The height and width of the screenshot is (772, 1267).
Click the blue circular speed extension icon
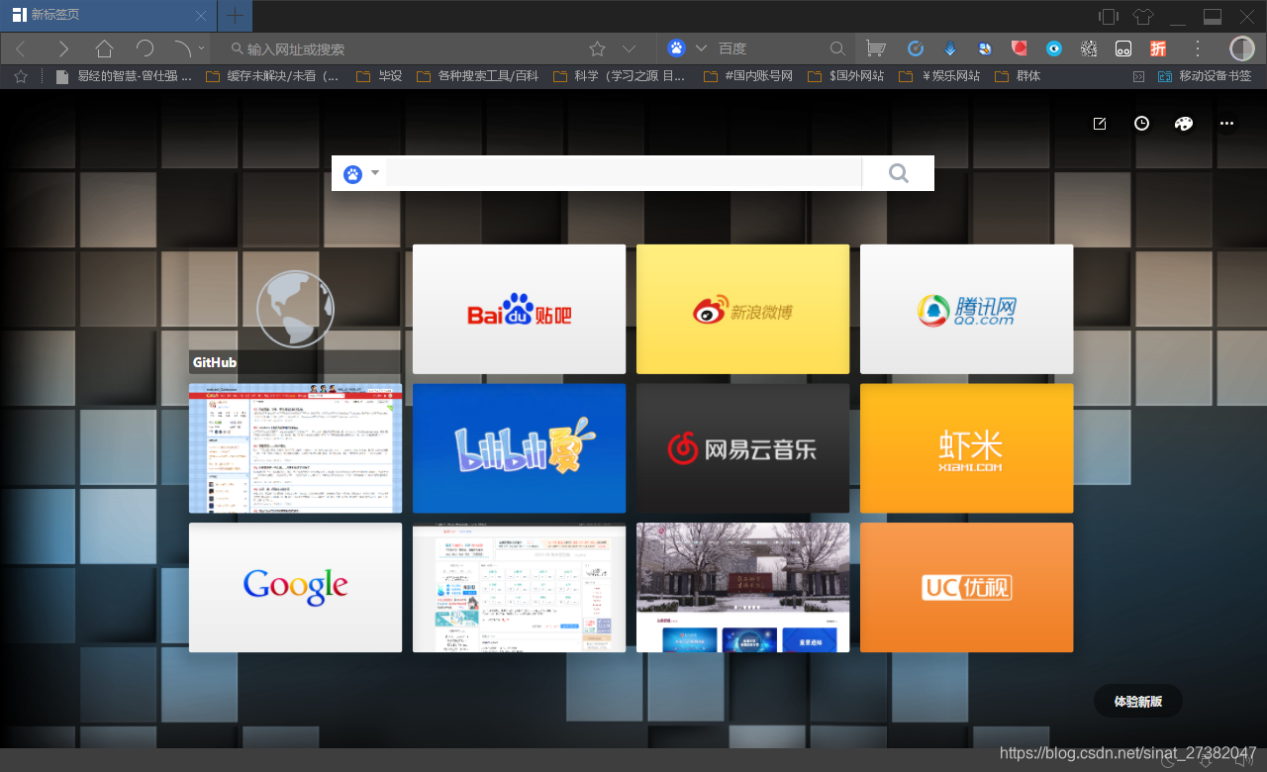pyautogui.click(x=916, y=48)
